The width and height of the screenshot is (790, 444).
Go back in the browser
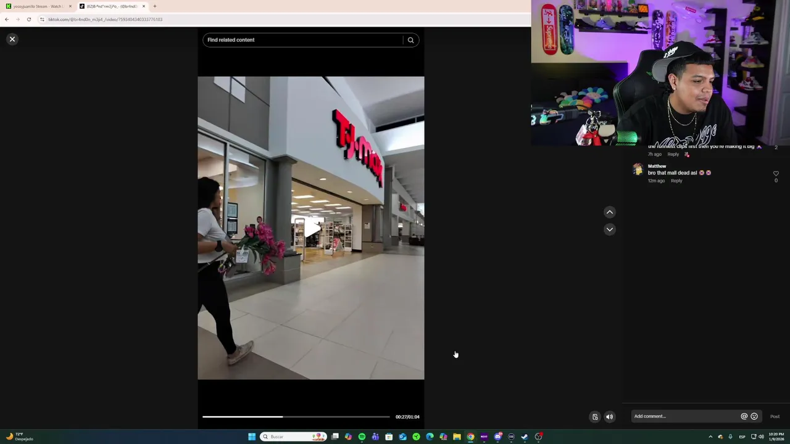pos(7,19)
